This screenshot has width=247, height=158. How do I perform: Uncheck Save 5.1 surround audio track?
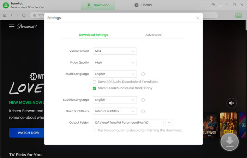(94, 88)
